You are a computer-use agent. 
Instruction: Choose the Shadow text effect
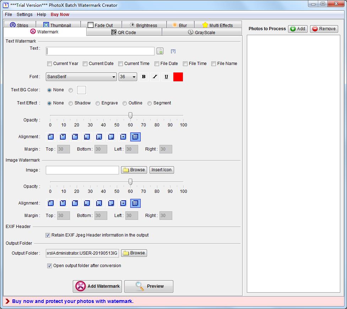coord(71,103)
